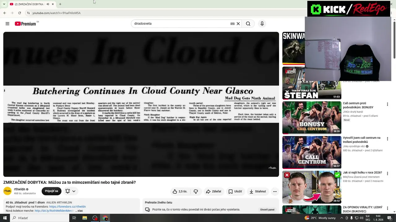Go back using browser back arrow
The width and height of the screenshot is (396, 222).
click(x=5, y=13)
